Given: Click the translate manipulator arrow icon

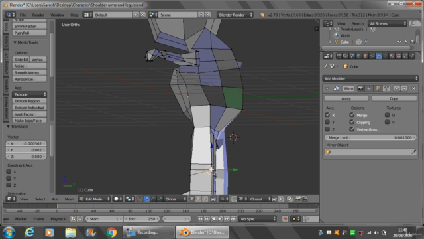Looking at the screenshot, I should point(146,199).
